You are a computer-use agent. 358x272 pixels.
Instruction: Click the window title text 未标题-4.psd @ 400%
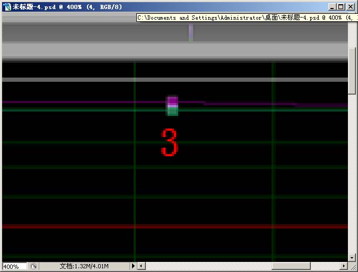(47, 7)
